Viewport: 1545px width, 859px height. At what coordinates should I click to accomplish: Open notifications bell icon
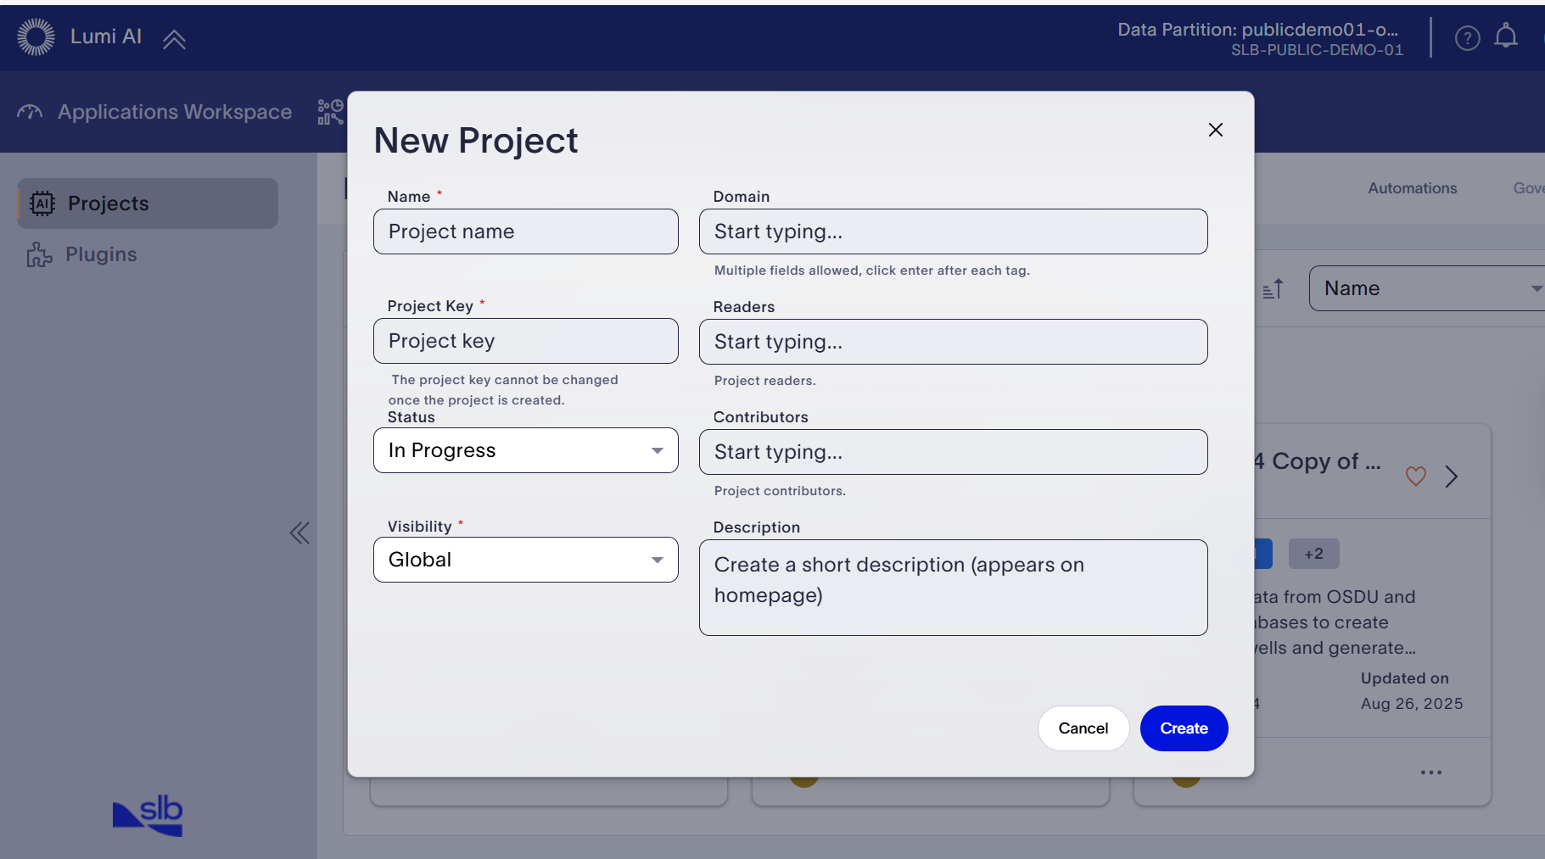pos(1506,36)
